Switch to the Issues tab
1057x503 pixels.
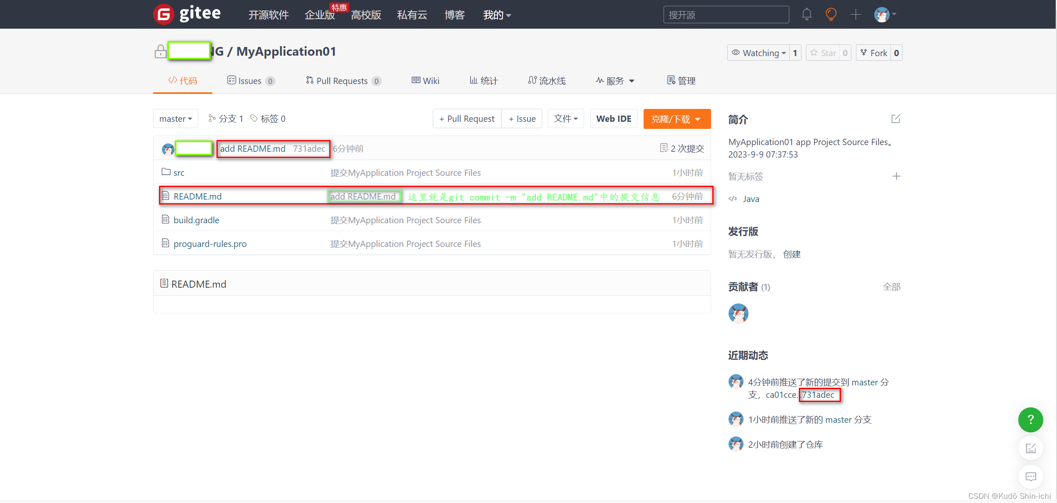250,81
